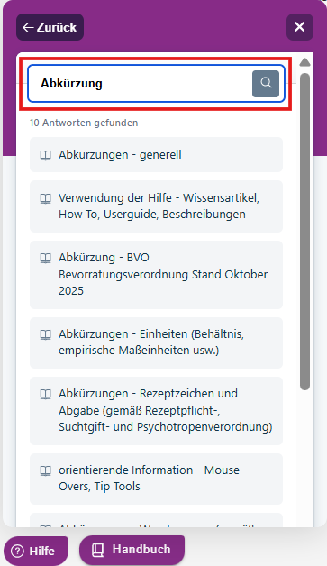The height and width of the screenshot is (566, 327).
Task: Click book icon beside Abkürzungen - Rezeptzeichen
Action: click(45, 394)
